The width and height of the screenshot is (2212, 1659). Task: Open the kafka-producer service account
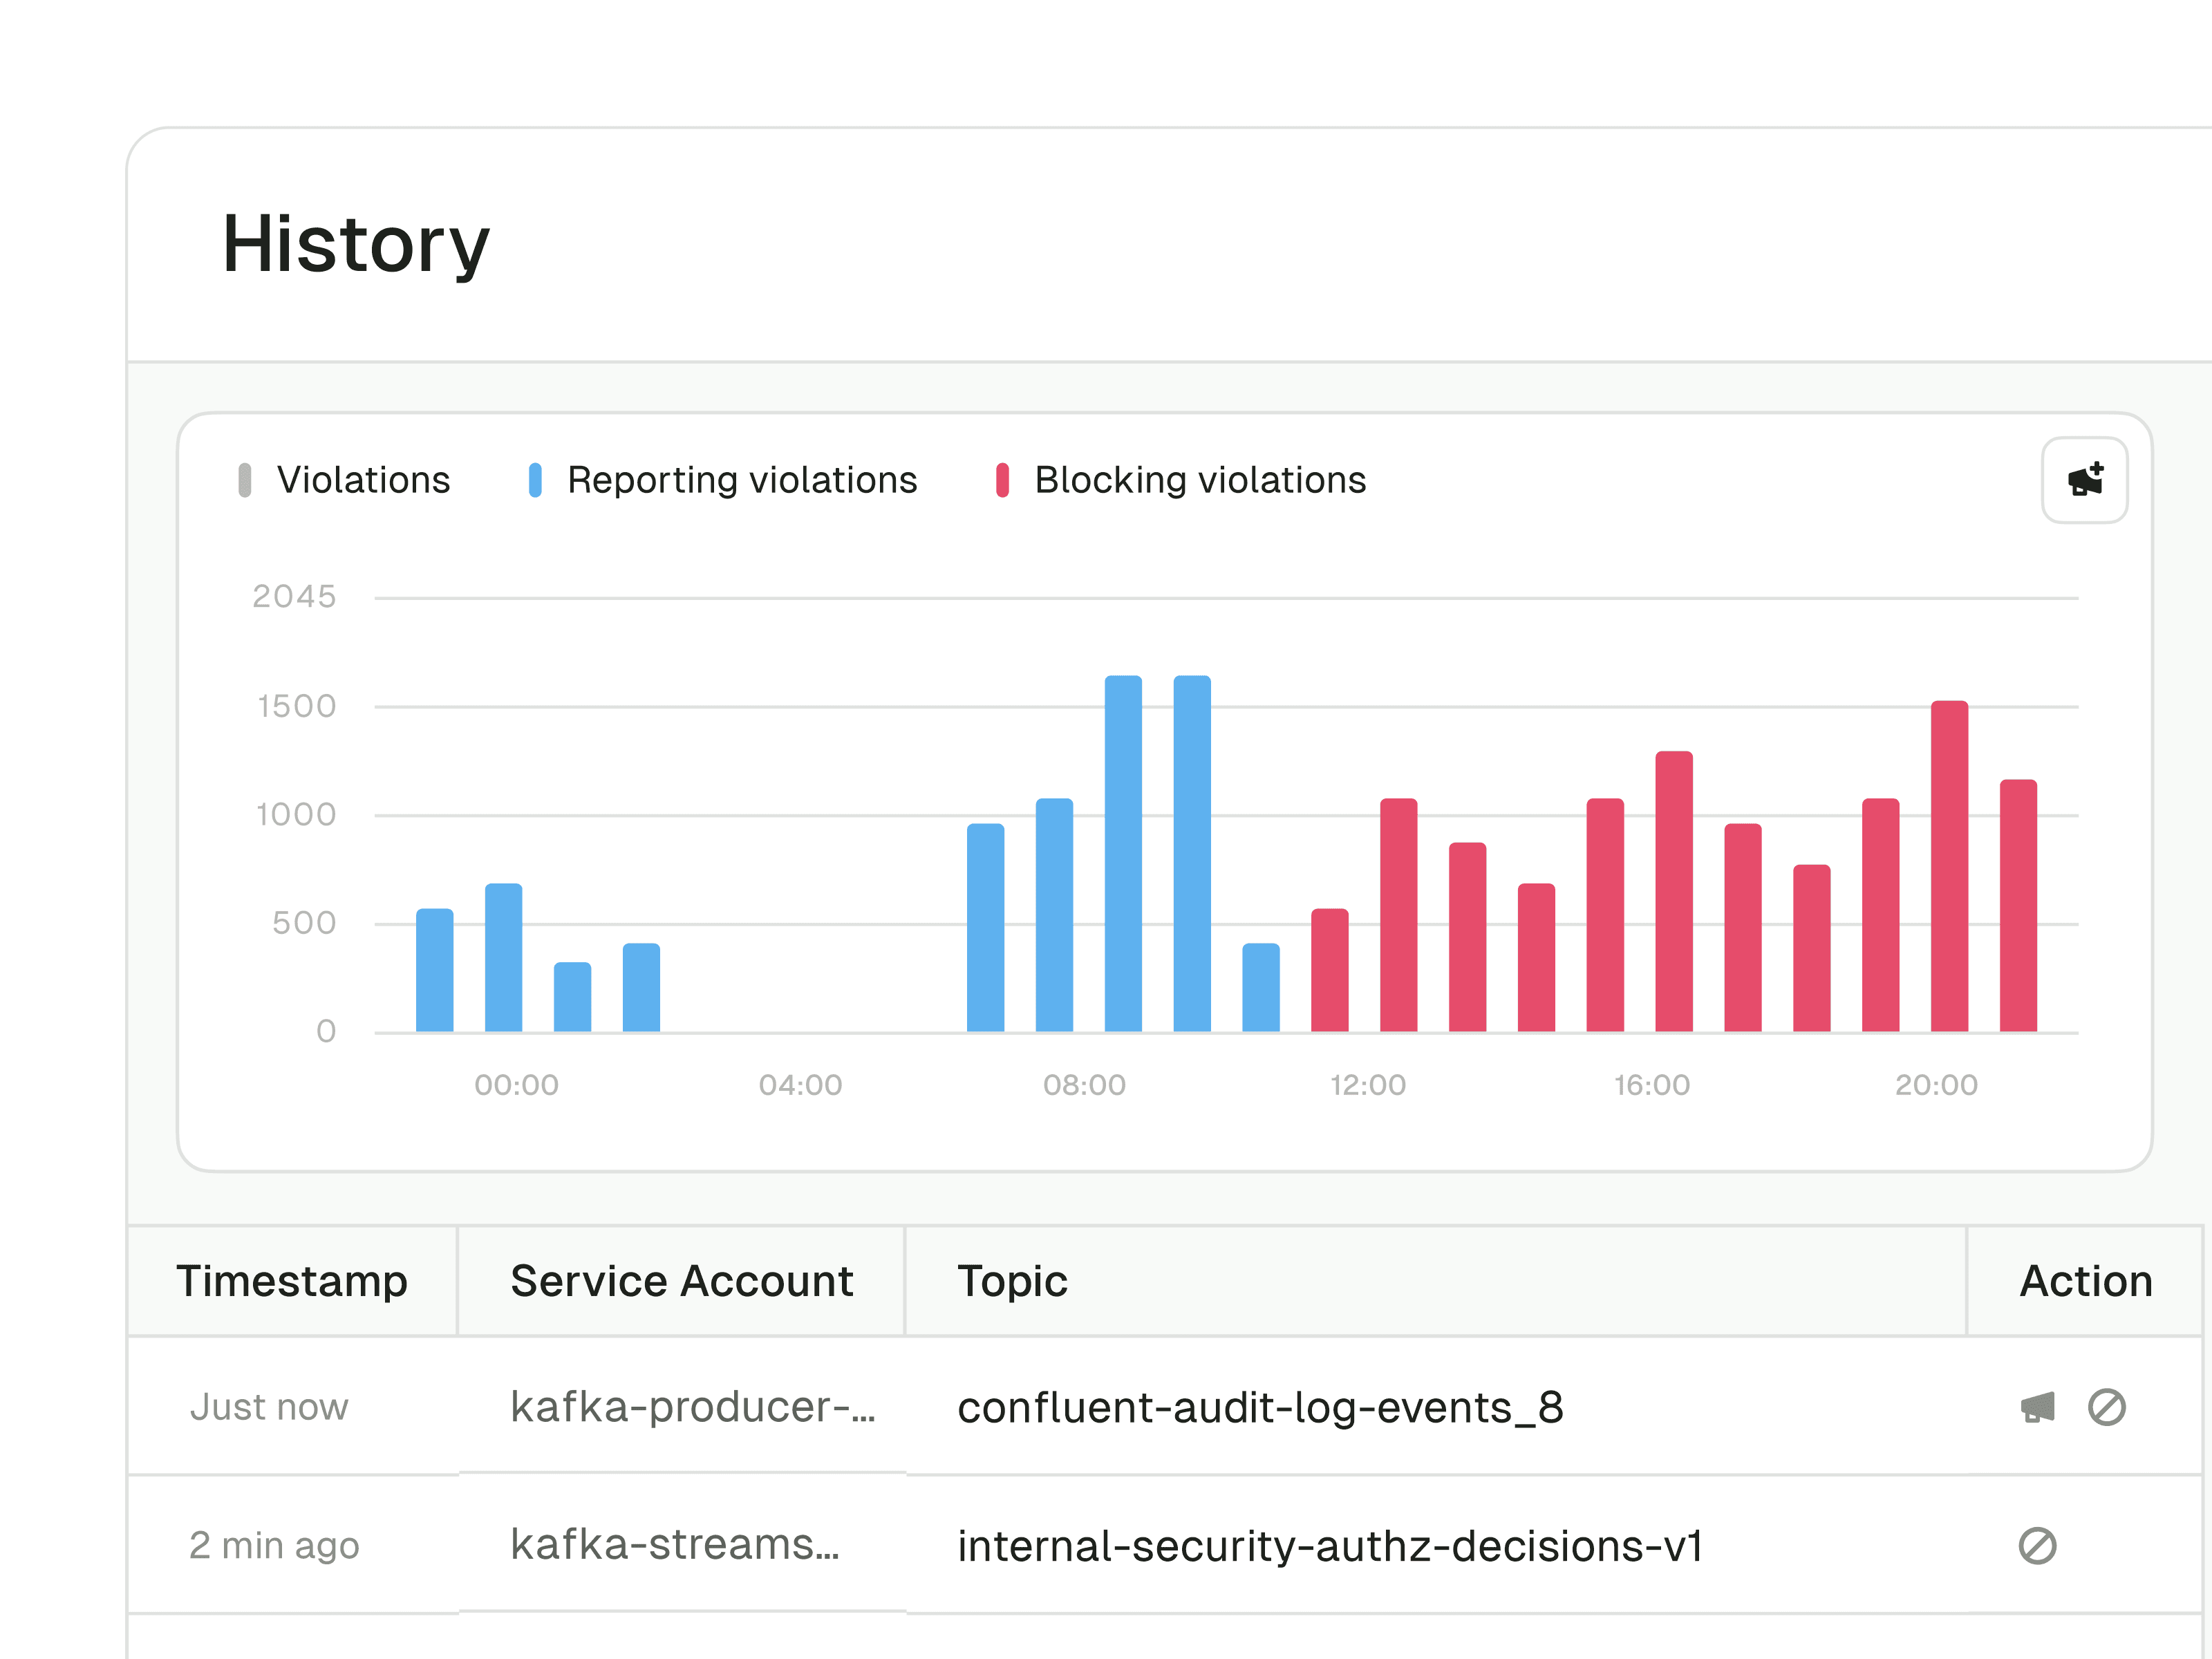(x=692, y=1407)
